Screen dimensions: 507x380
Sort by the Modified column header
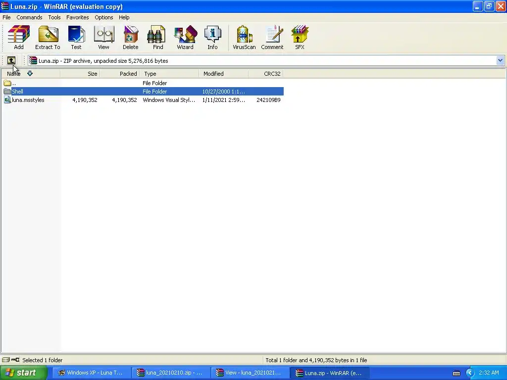coord(223,74)
